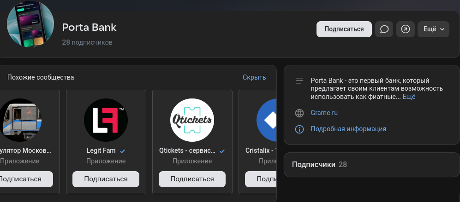The image size is (460, 202).
Task: Click the description lines icon
Action: [299, 81]
